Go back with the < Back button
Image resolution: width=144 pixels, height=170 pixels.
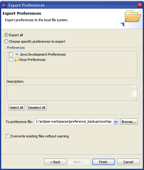[55, 162]
